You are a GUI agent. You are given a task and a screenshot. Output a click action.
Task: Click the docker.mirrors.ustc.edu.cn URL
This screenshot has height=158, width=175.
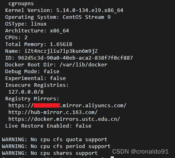[x=64, y=119]
